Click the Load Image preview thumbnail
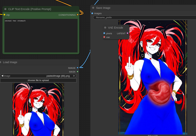The image size is (196, 136). click(x=38, y=110)
